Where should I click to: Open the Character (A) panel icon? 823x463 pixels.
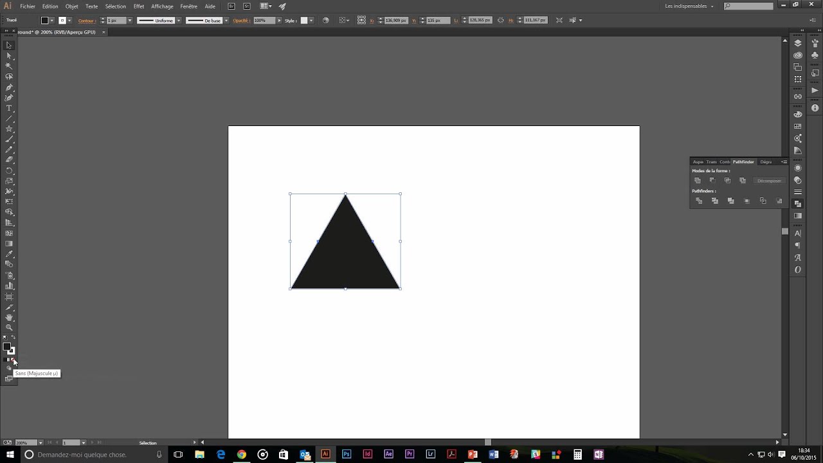tap(798, 233)
